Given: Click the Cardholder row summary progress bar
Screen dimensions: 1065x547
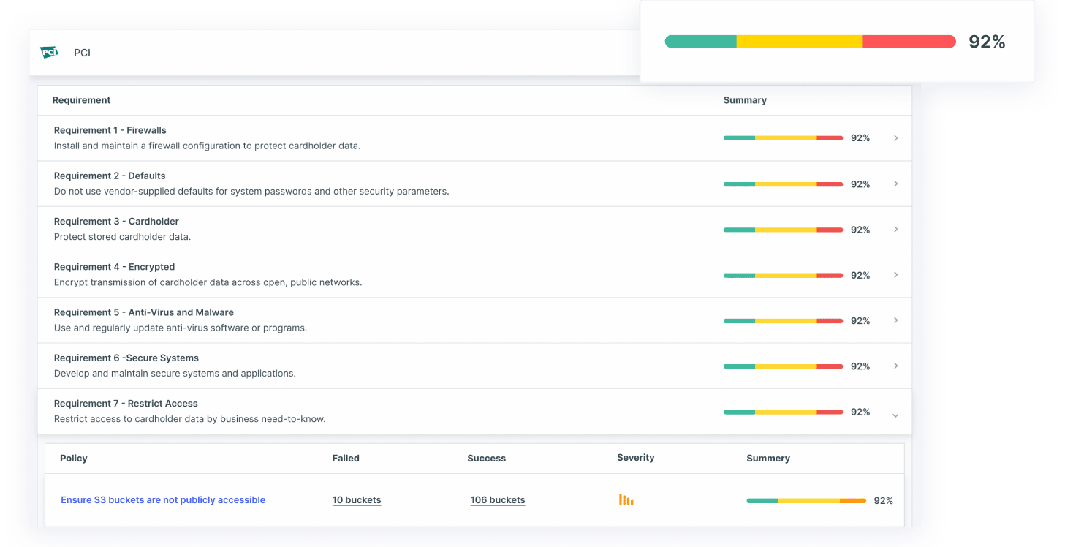Looking at the screenshot, I should coord(784,230).
